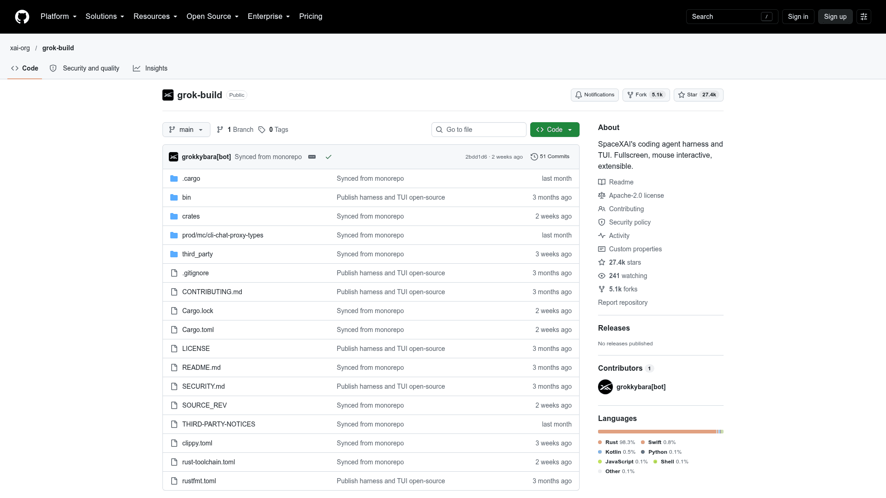This screenshot has width=886, height=498.
Task: Open the commit message ellipsis details
Action: click(x=312, y=157)
